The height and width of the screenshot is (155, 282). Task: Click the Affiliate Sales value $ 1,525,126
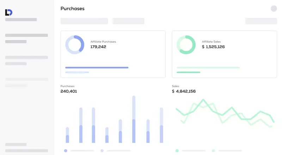pyautogui.click(x=213, y=47)
